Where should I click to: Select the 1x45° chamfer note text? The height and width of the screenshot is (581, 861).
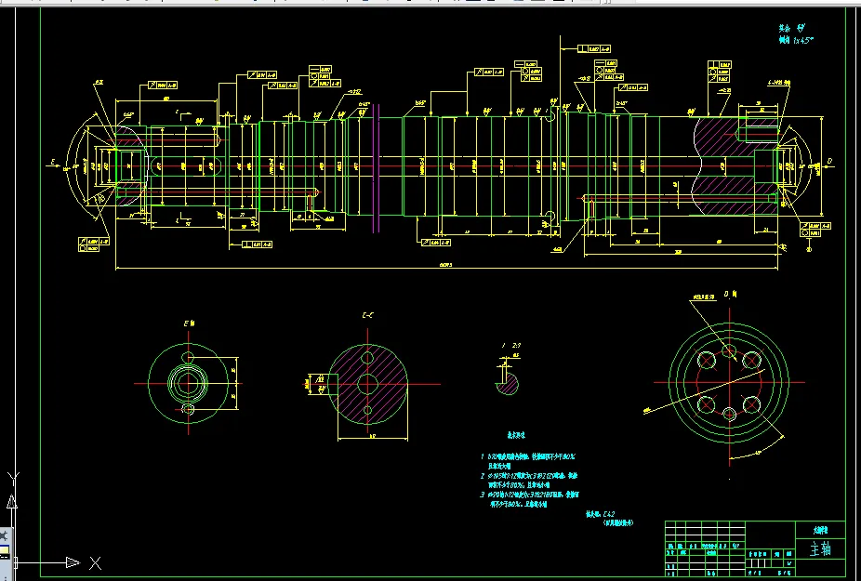[x=796, y=40]
